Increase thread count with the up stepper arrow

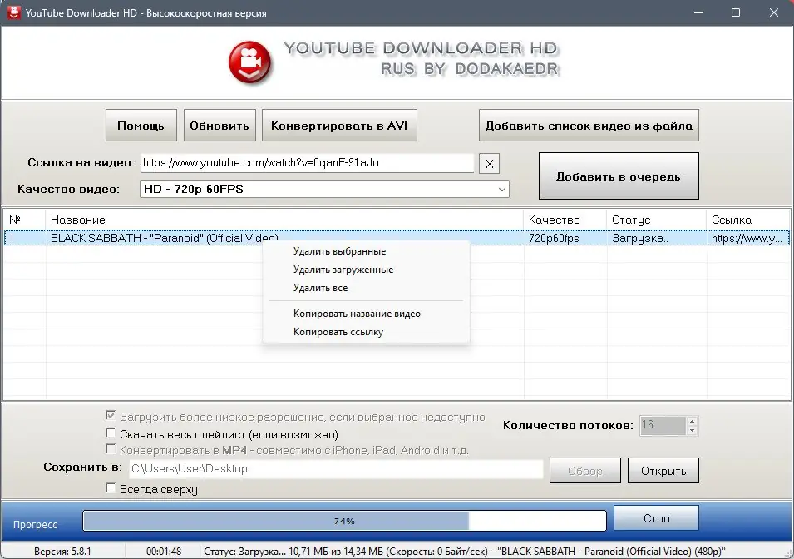click(692, 421)
